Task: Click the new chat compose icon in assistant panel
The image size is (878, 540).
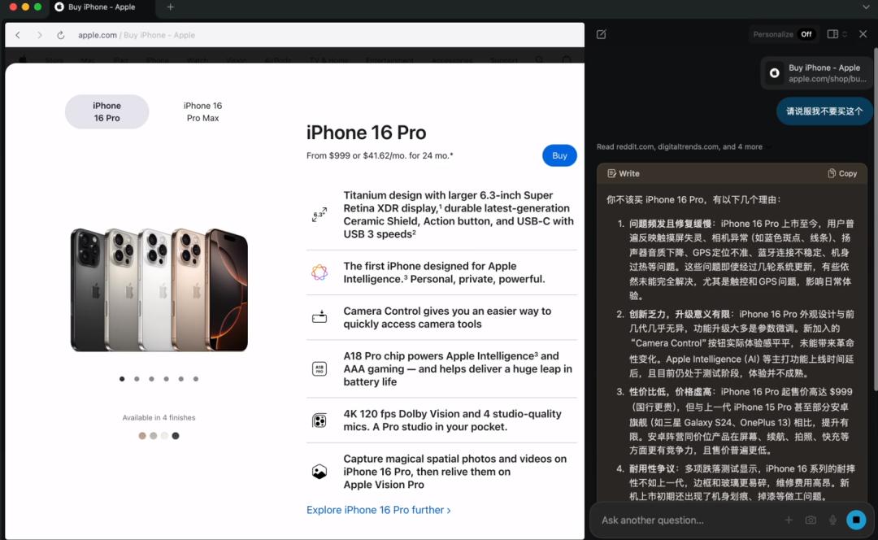Action: 601,34
